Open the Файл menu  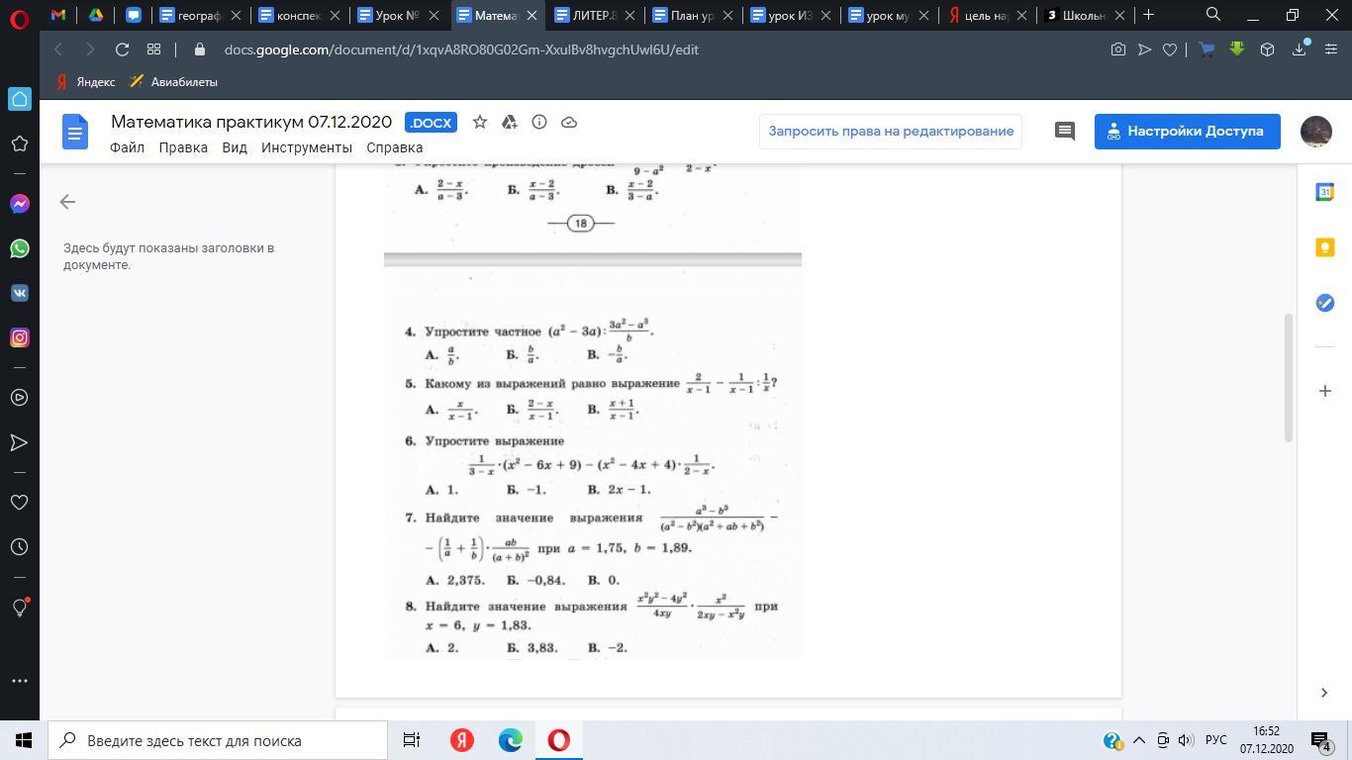click(127, 147)
